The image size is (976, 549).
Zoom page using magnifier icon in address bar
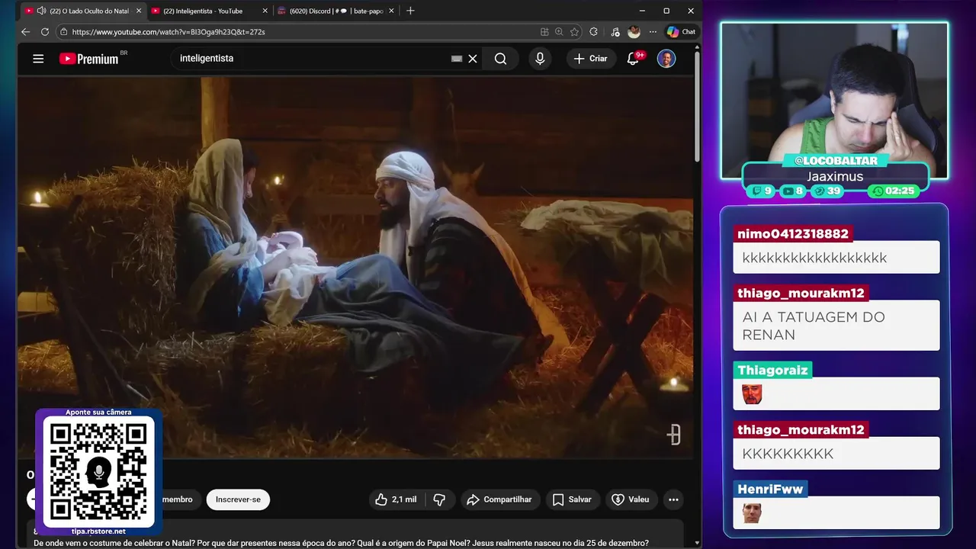tap(559, 32)
